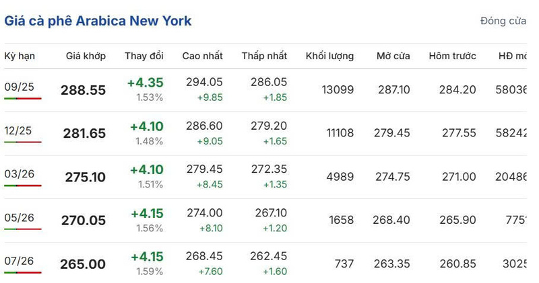Viewport: 539px width, 283px height.
Task: Click the 05/26 contract term
Action: (x=19, y=218)
